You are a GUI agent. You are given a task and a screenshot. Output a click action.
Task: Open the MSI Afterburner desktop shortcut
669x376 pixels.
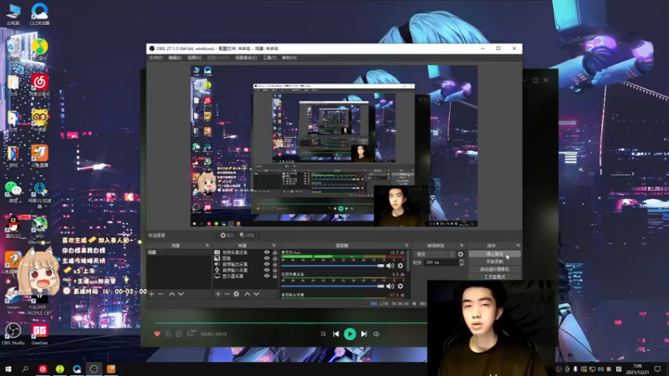39,231
